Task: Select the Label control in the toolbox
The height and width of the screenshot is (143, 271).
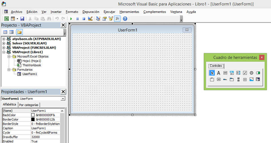Action: (218, 73)
